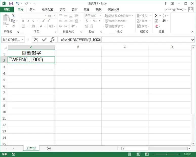Click the zoom slider in status bar
Viewport: 196px width, 157px height.
(x=166, y=154)
